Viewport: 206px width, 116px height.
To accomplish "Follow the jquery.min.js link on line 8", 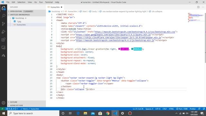I will [x=113, y=34].
